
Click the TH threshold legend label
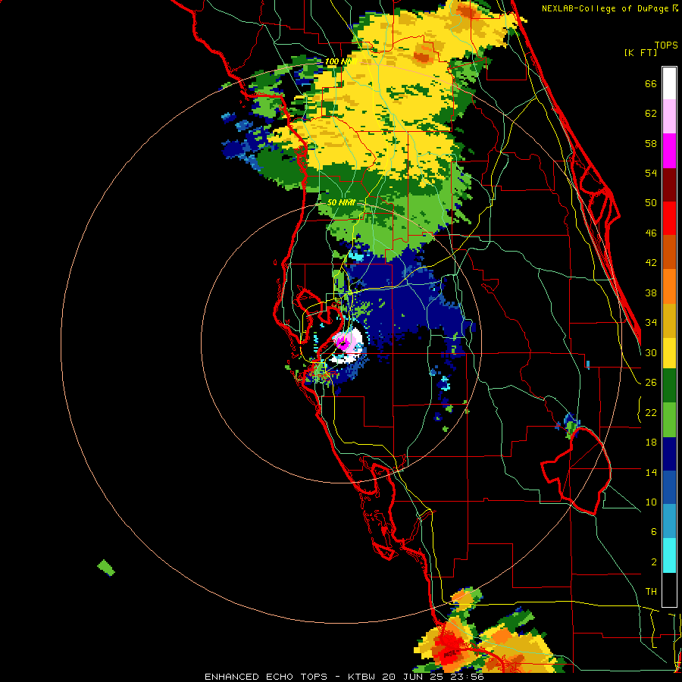click(x=651, y=592)
